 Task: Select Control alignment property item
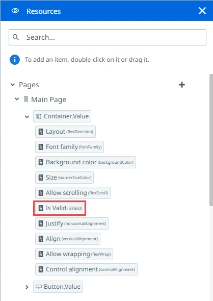(86, 269)
